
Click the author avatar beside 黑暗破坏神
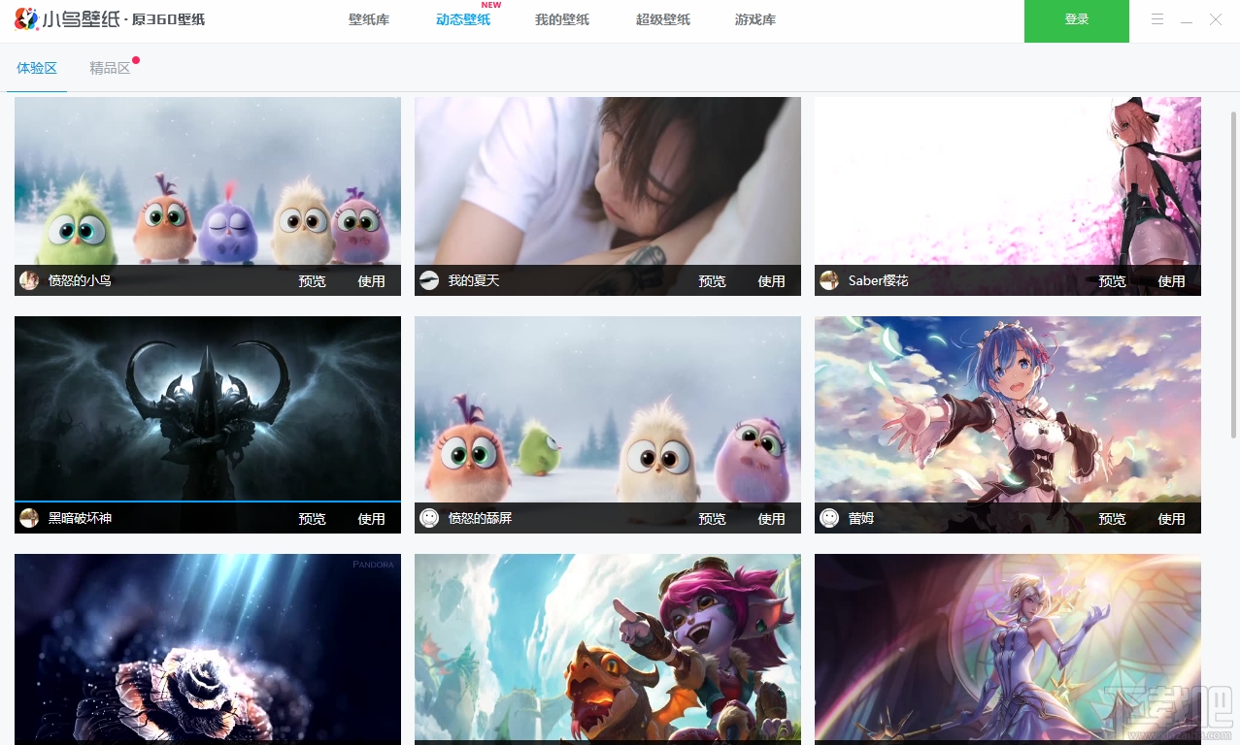tap(29, 518)
